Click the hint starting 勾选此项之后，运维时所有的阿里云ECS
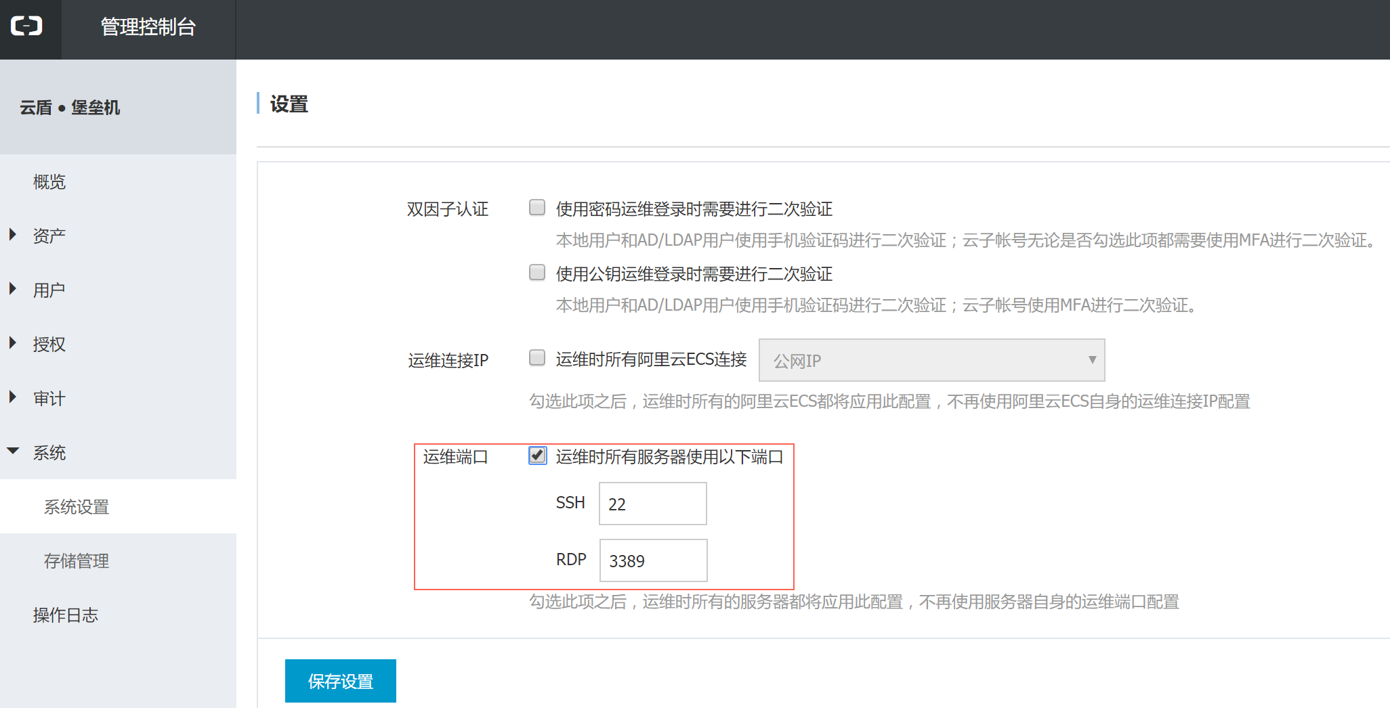This screenshot has height=708, width=1390. click(889, 401)
